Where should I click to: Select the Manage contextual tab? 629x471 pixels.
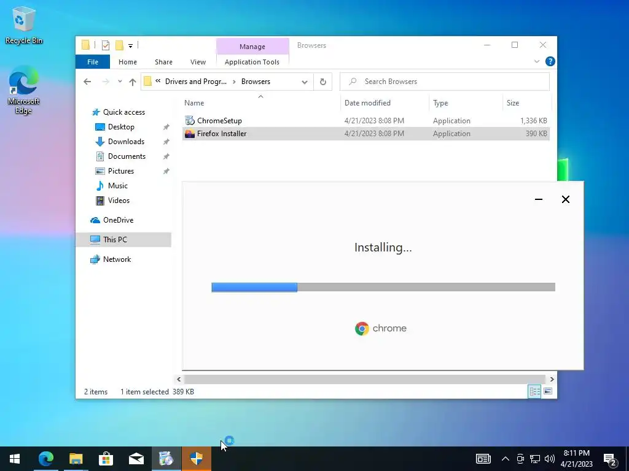252,47
